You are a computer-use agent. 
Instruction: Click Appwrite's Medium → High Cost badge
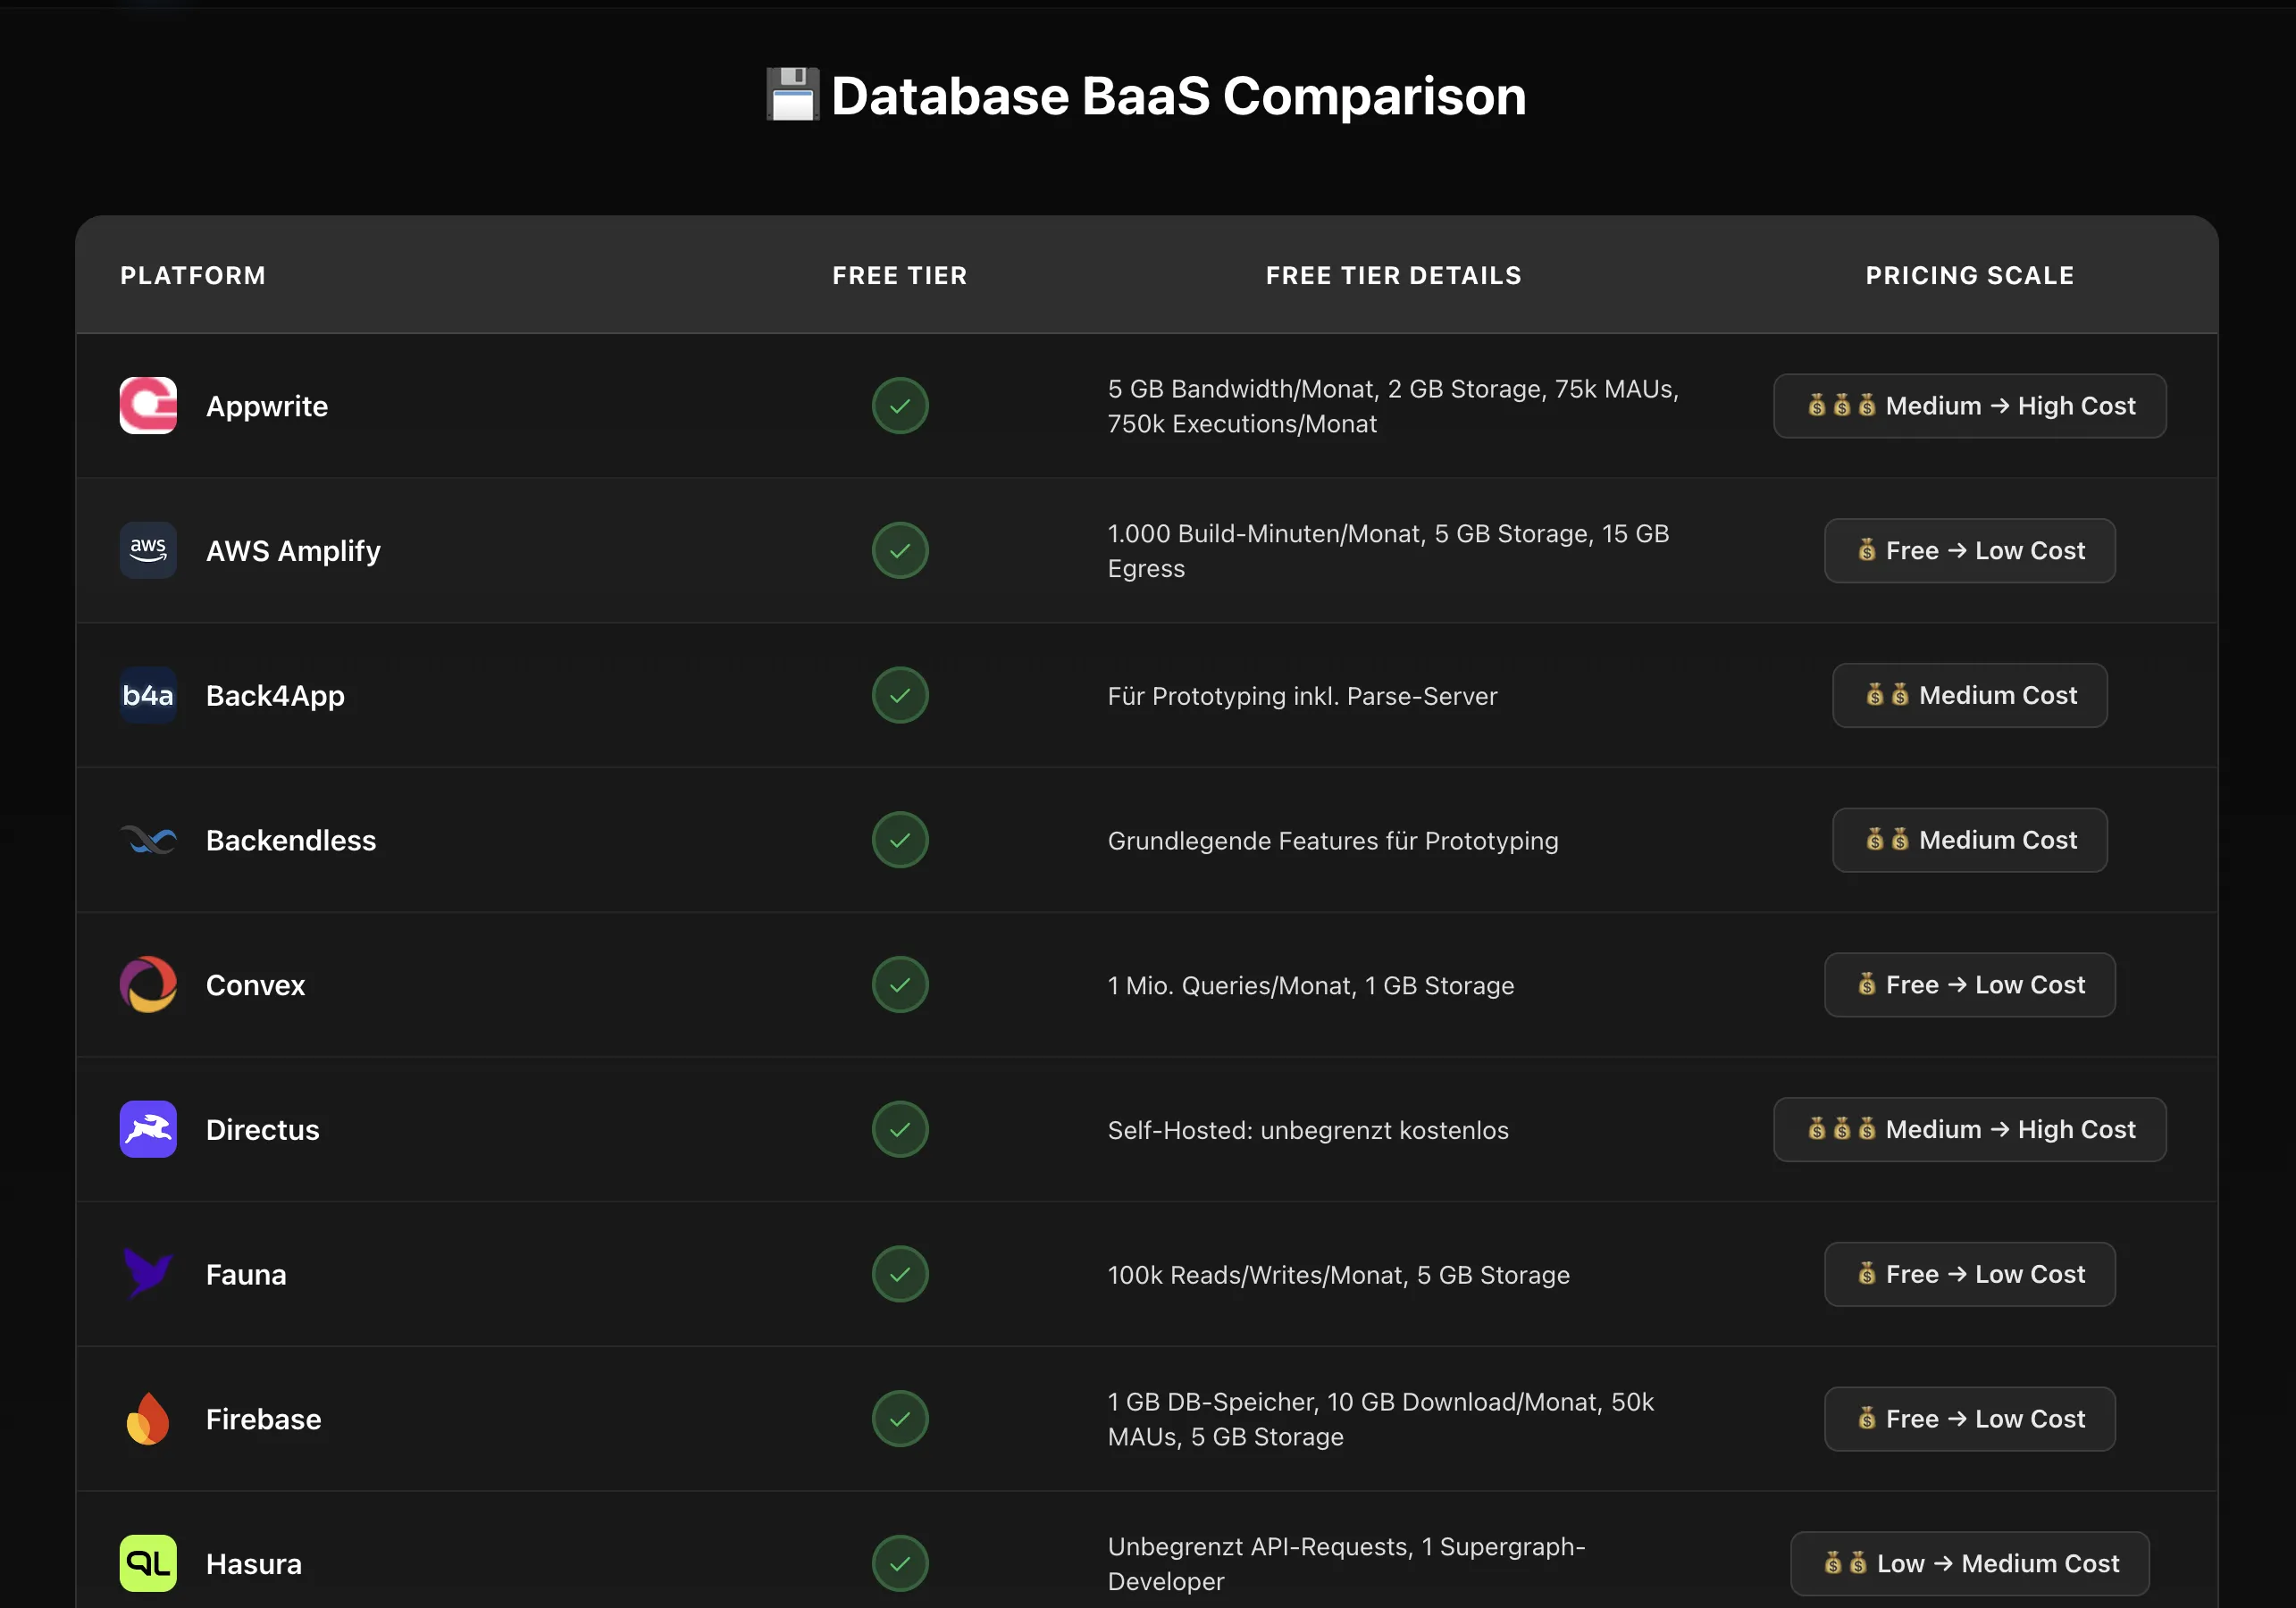point(1969,406)
